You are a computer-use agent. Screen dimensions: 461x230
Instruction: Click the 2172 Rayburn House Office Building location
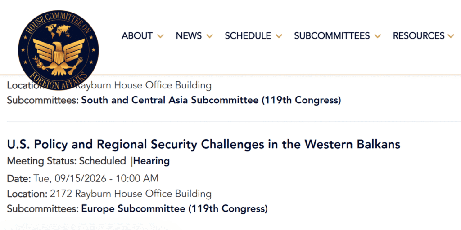point(131,194)
